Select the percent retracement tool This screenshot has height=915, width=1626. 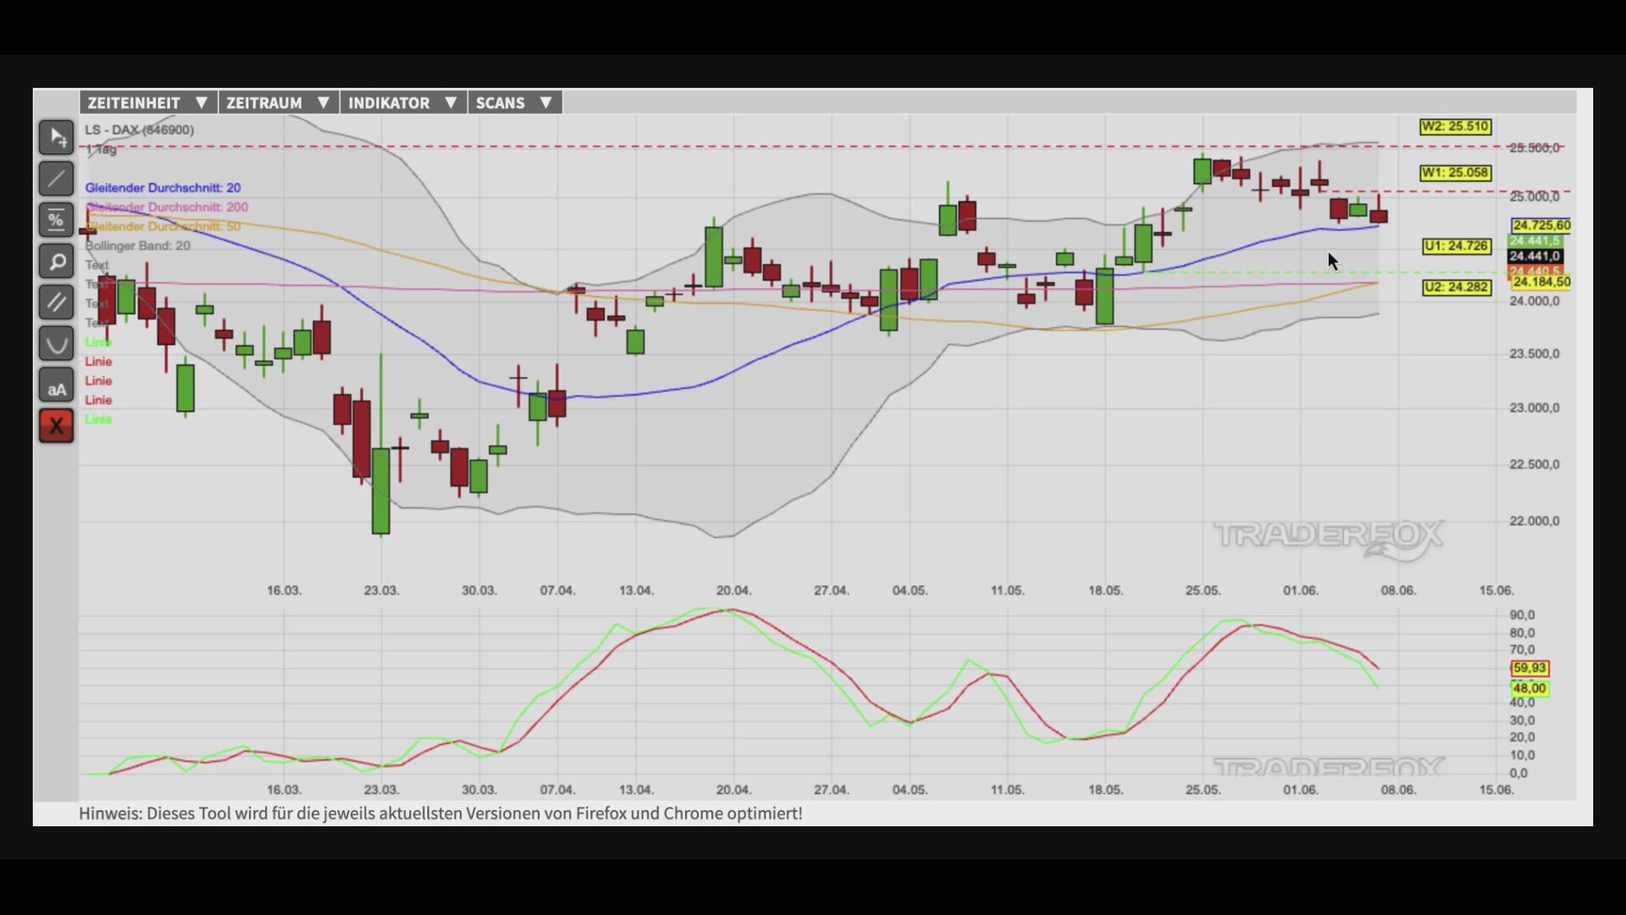[56, 220]
